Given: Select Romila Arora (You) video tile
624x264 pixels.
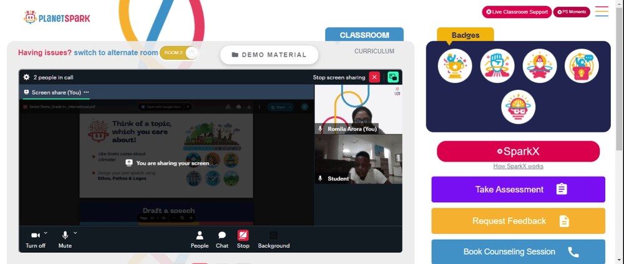Looking at the screenshot, I should tap(358, 109).
